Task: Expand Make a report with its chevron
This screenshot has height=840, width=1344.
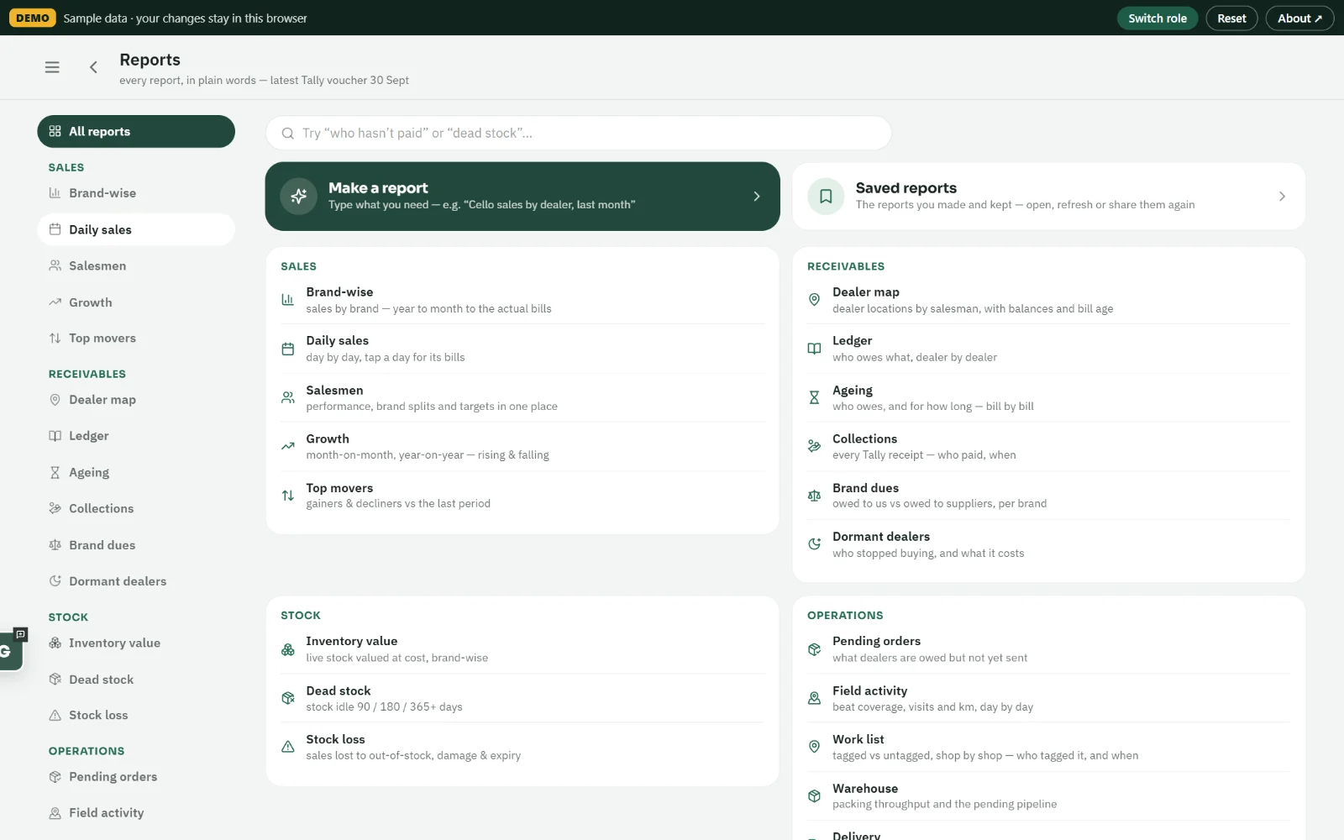Action: click(x=757, y=197)
